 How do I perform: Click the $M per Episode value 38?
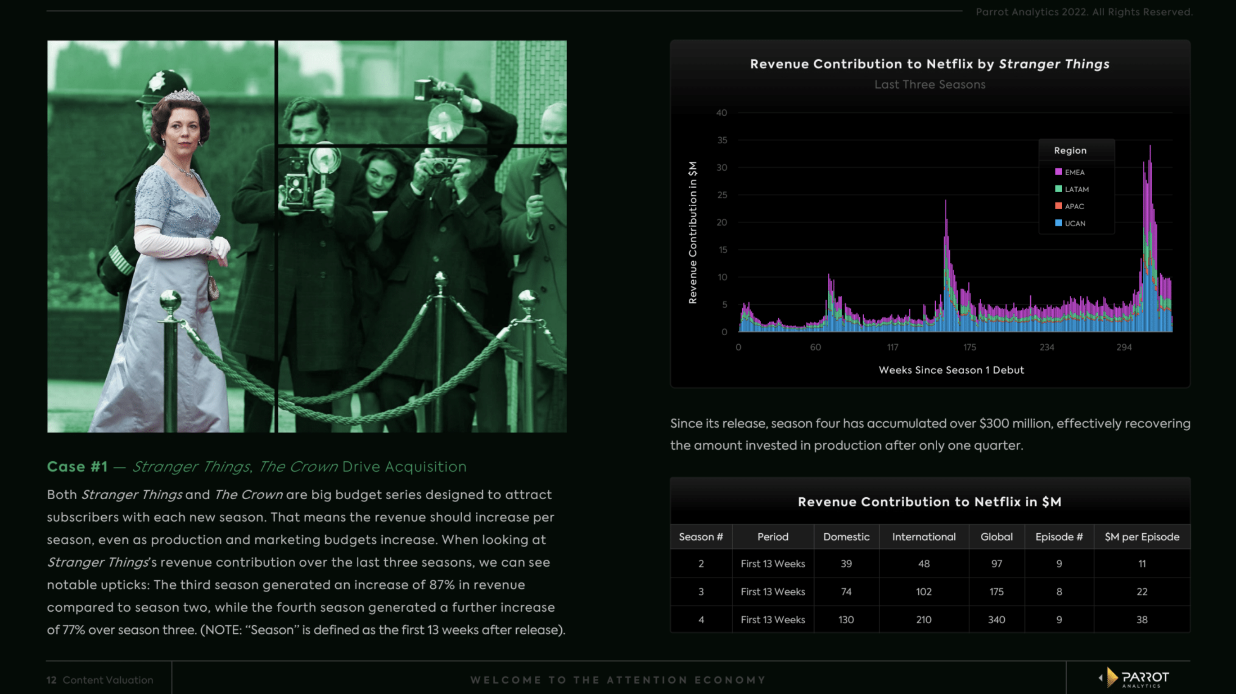tap(1142, 620)
